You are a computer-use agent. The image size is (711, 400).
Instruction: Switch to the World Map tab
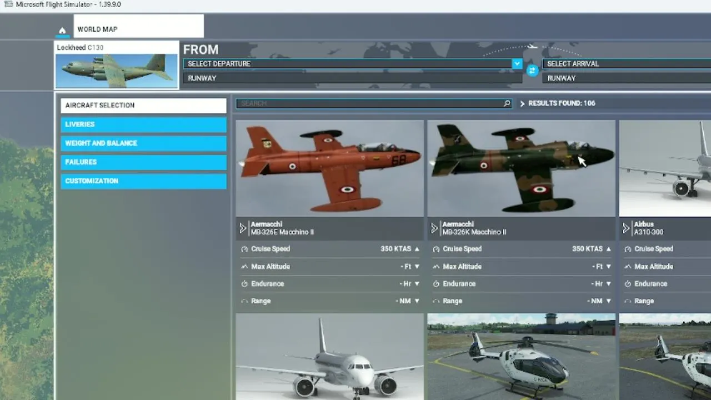click(x=138, y=27)
